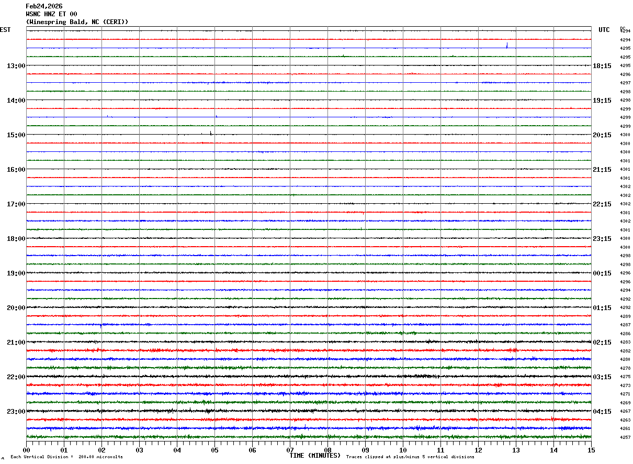Select the station code WSNC HNZ ET 00
Screen dimensions: 633x464
51,14
